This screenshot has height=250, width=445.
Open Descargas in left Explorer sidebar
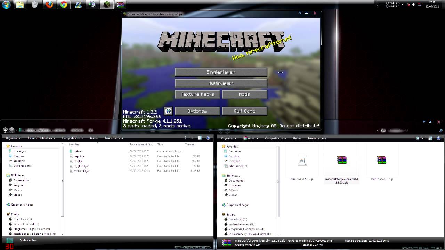click(19, 151)
